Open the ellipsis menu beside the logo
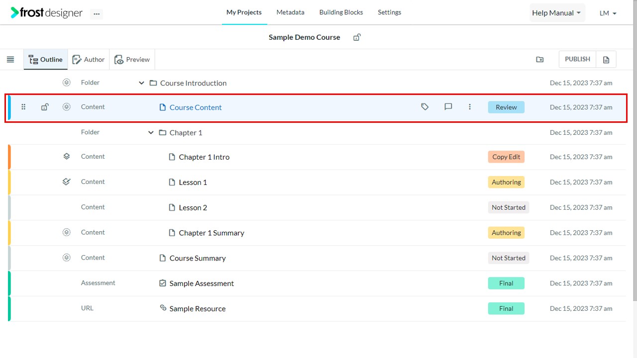 coord(97,14)
